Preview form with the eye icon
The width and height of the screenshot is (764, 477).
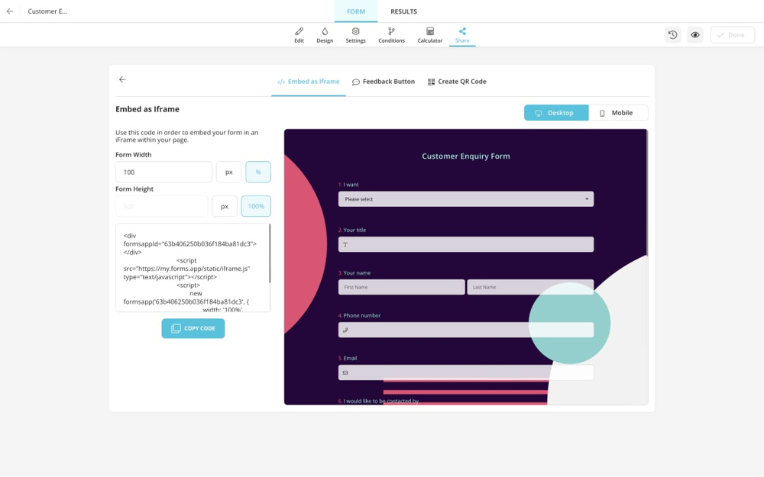[694, 35]
